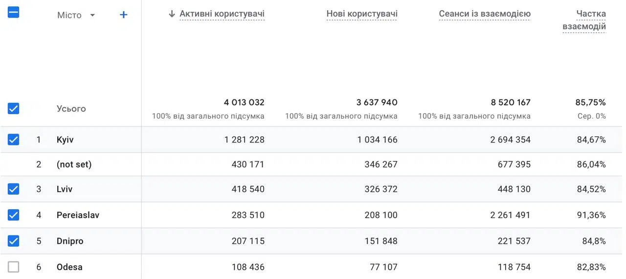Uncheck the Усього totals checkbox
This screenshot has height=279, width=626.
(x=14, y=108)
